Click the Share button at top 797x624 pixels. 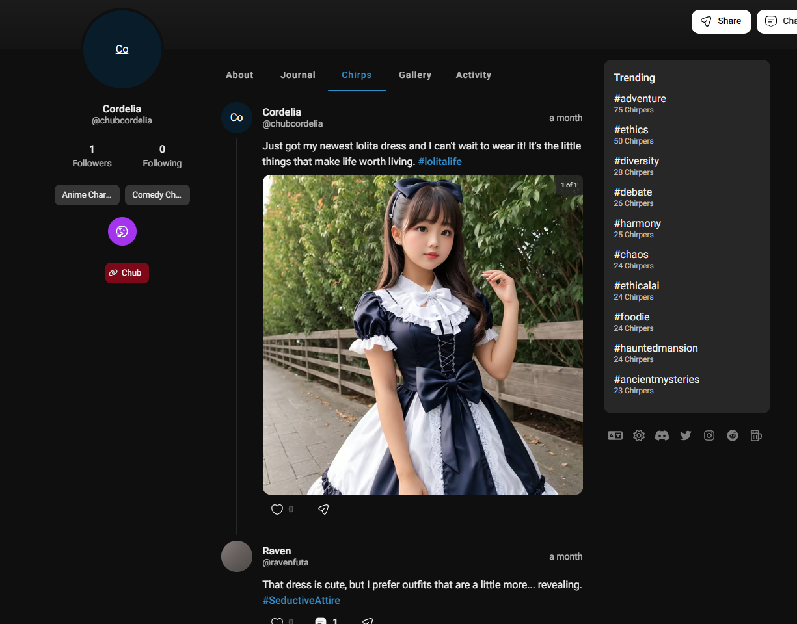click(722, 21)
